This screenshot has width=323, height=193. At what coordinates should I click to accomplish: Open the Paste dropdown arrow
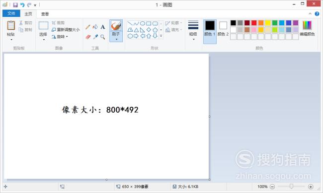[x=11, y=40]
